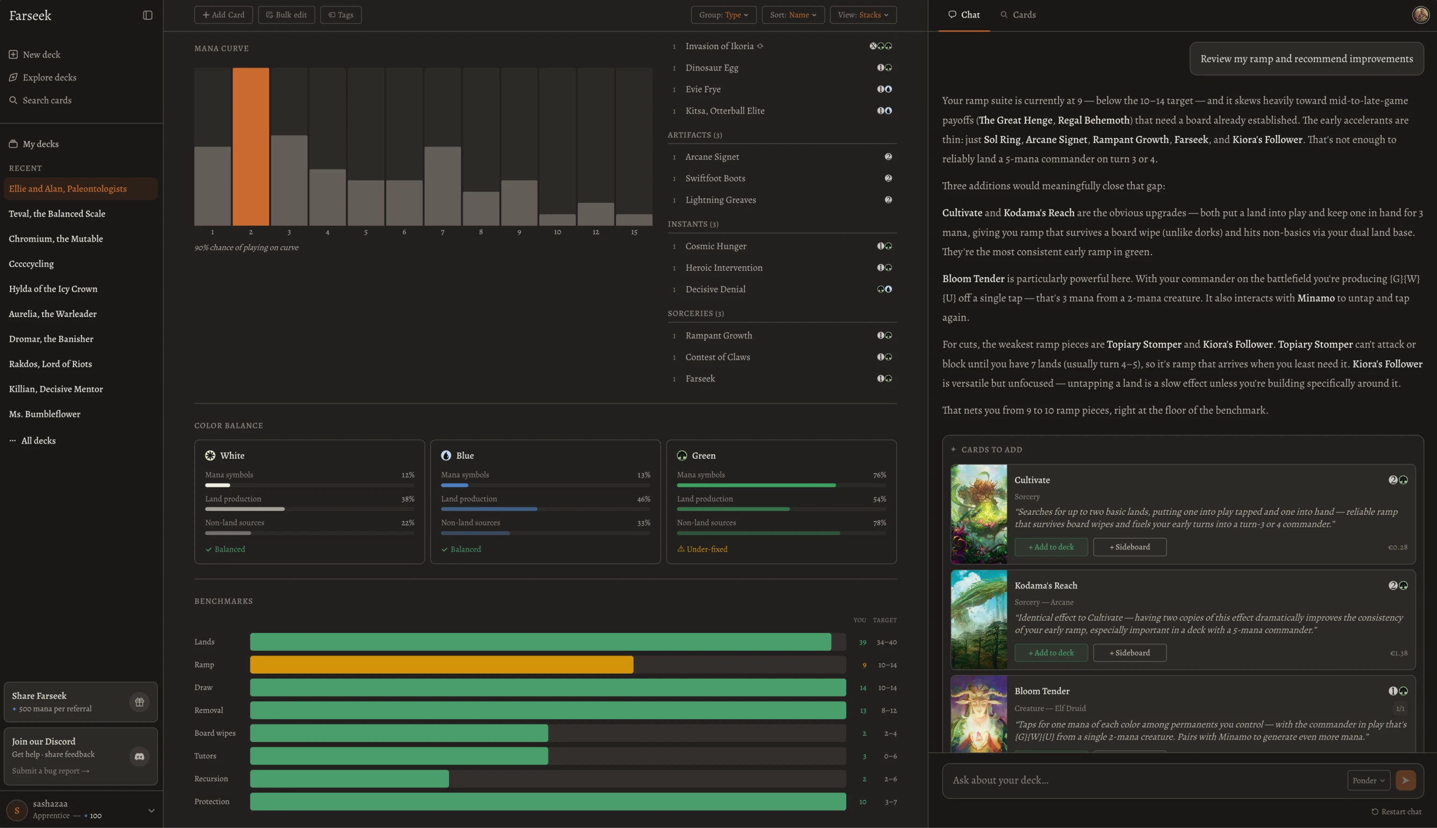Send the chat message with the arrow icon
The width and height of the screenshot is (1437, 828).
coord(1405,780)
